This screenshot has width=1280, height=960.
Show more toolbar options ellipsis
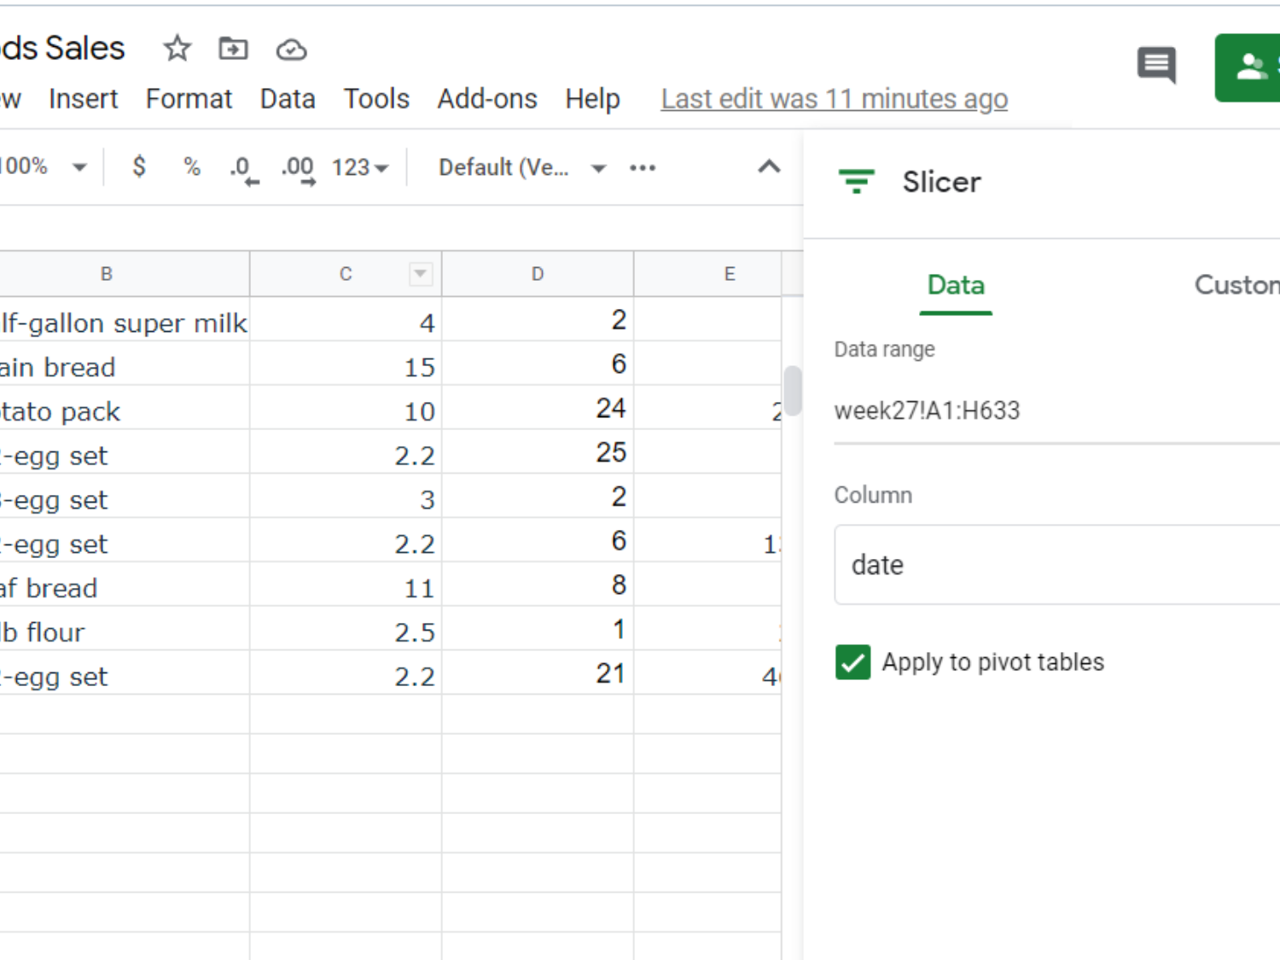tap(643, 167)
